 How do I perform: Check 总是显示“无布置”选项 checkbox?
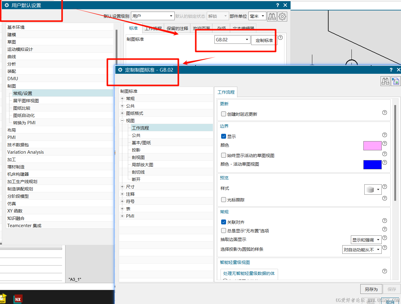click(224, 231)
